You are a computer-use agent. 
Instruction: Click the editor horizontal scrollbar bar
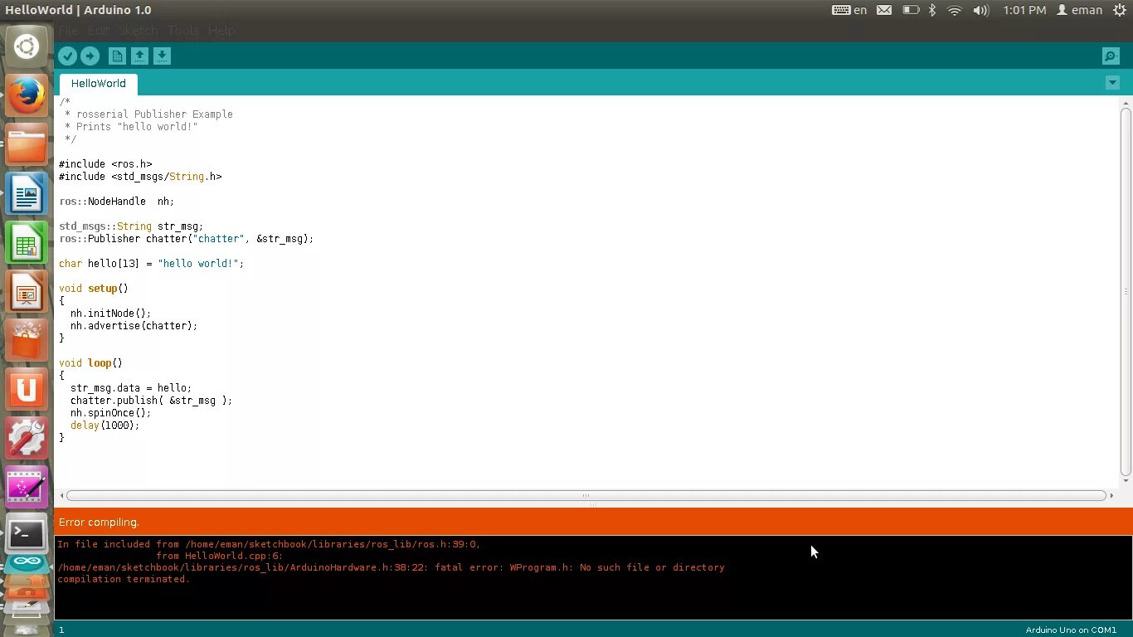586,495
